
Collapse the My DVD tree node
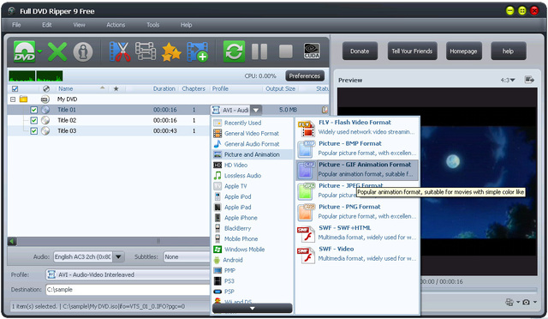[x=13, y=99]
